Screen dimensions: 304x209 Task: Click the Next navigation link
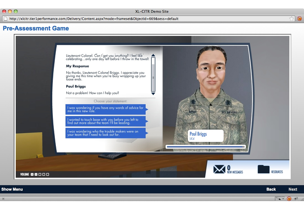pos(293,189)
